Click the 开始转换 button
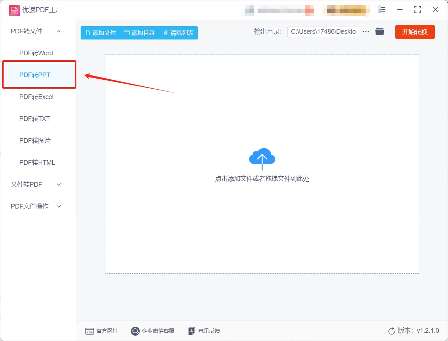 pyautogui.click(x=415, y=32)
